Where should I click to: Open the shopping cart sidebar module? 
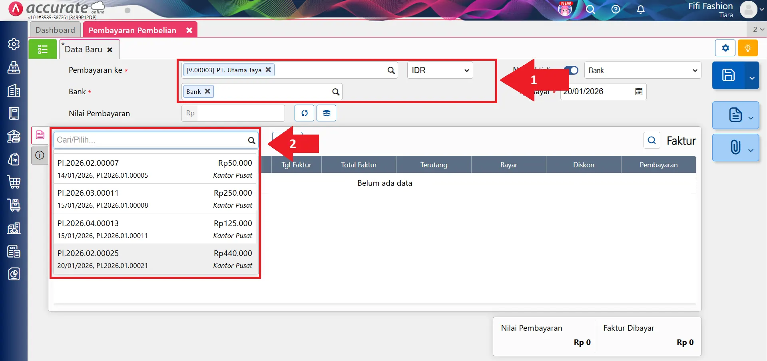(14, 182)
